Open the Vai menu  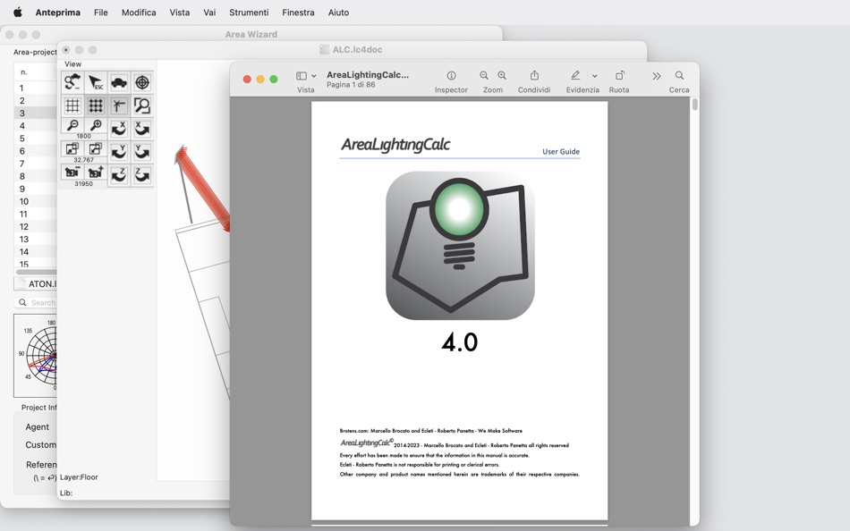[x=209, y=12]
